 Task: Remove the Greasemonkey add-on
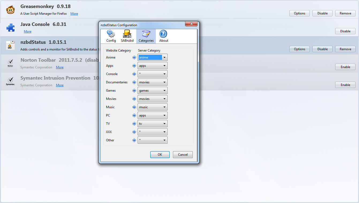coord(345,13)
